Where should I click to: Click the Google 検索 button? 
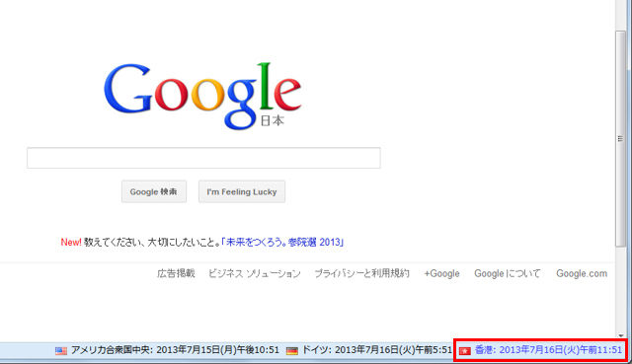154,191
